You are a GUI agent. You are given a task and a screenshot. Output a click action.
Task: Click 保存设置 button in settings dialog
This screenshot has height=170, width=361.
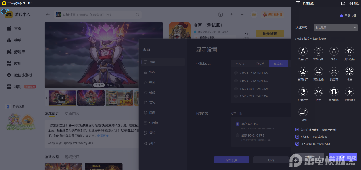[x=231, y=160]
